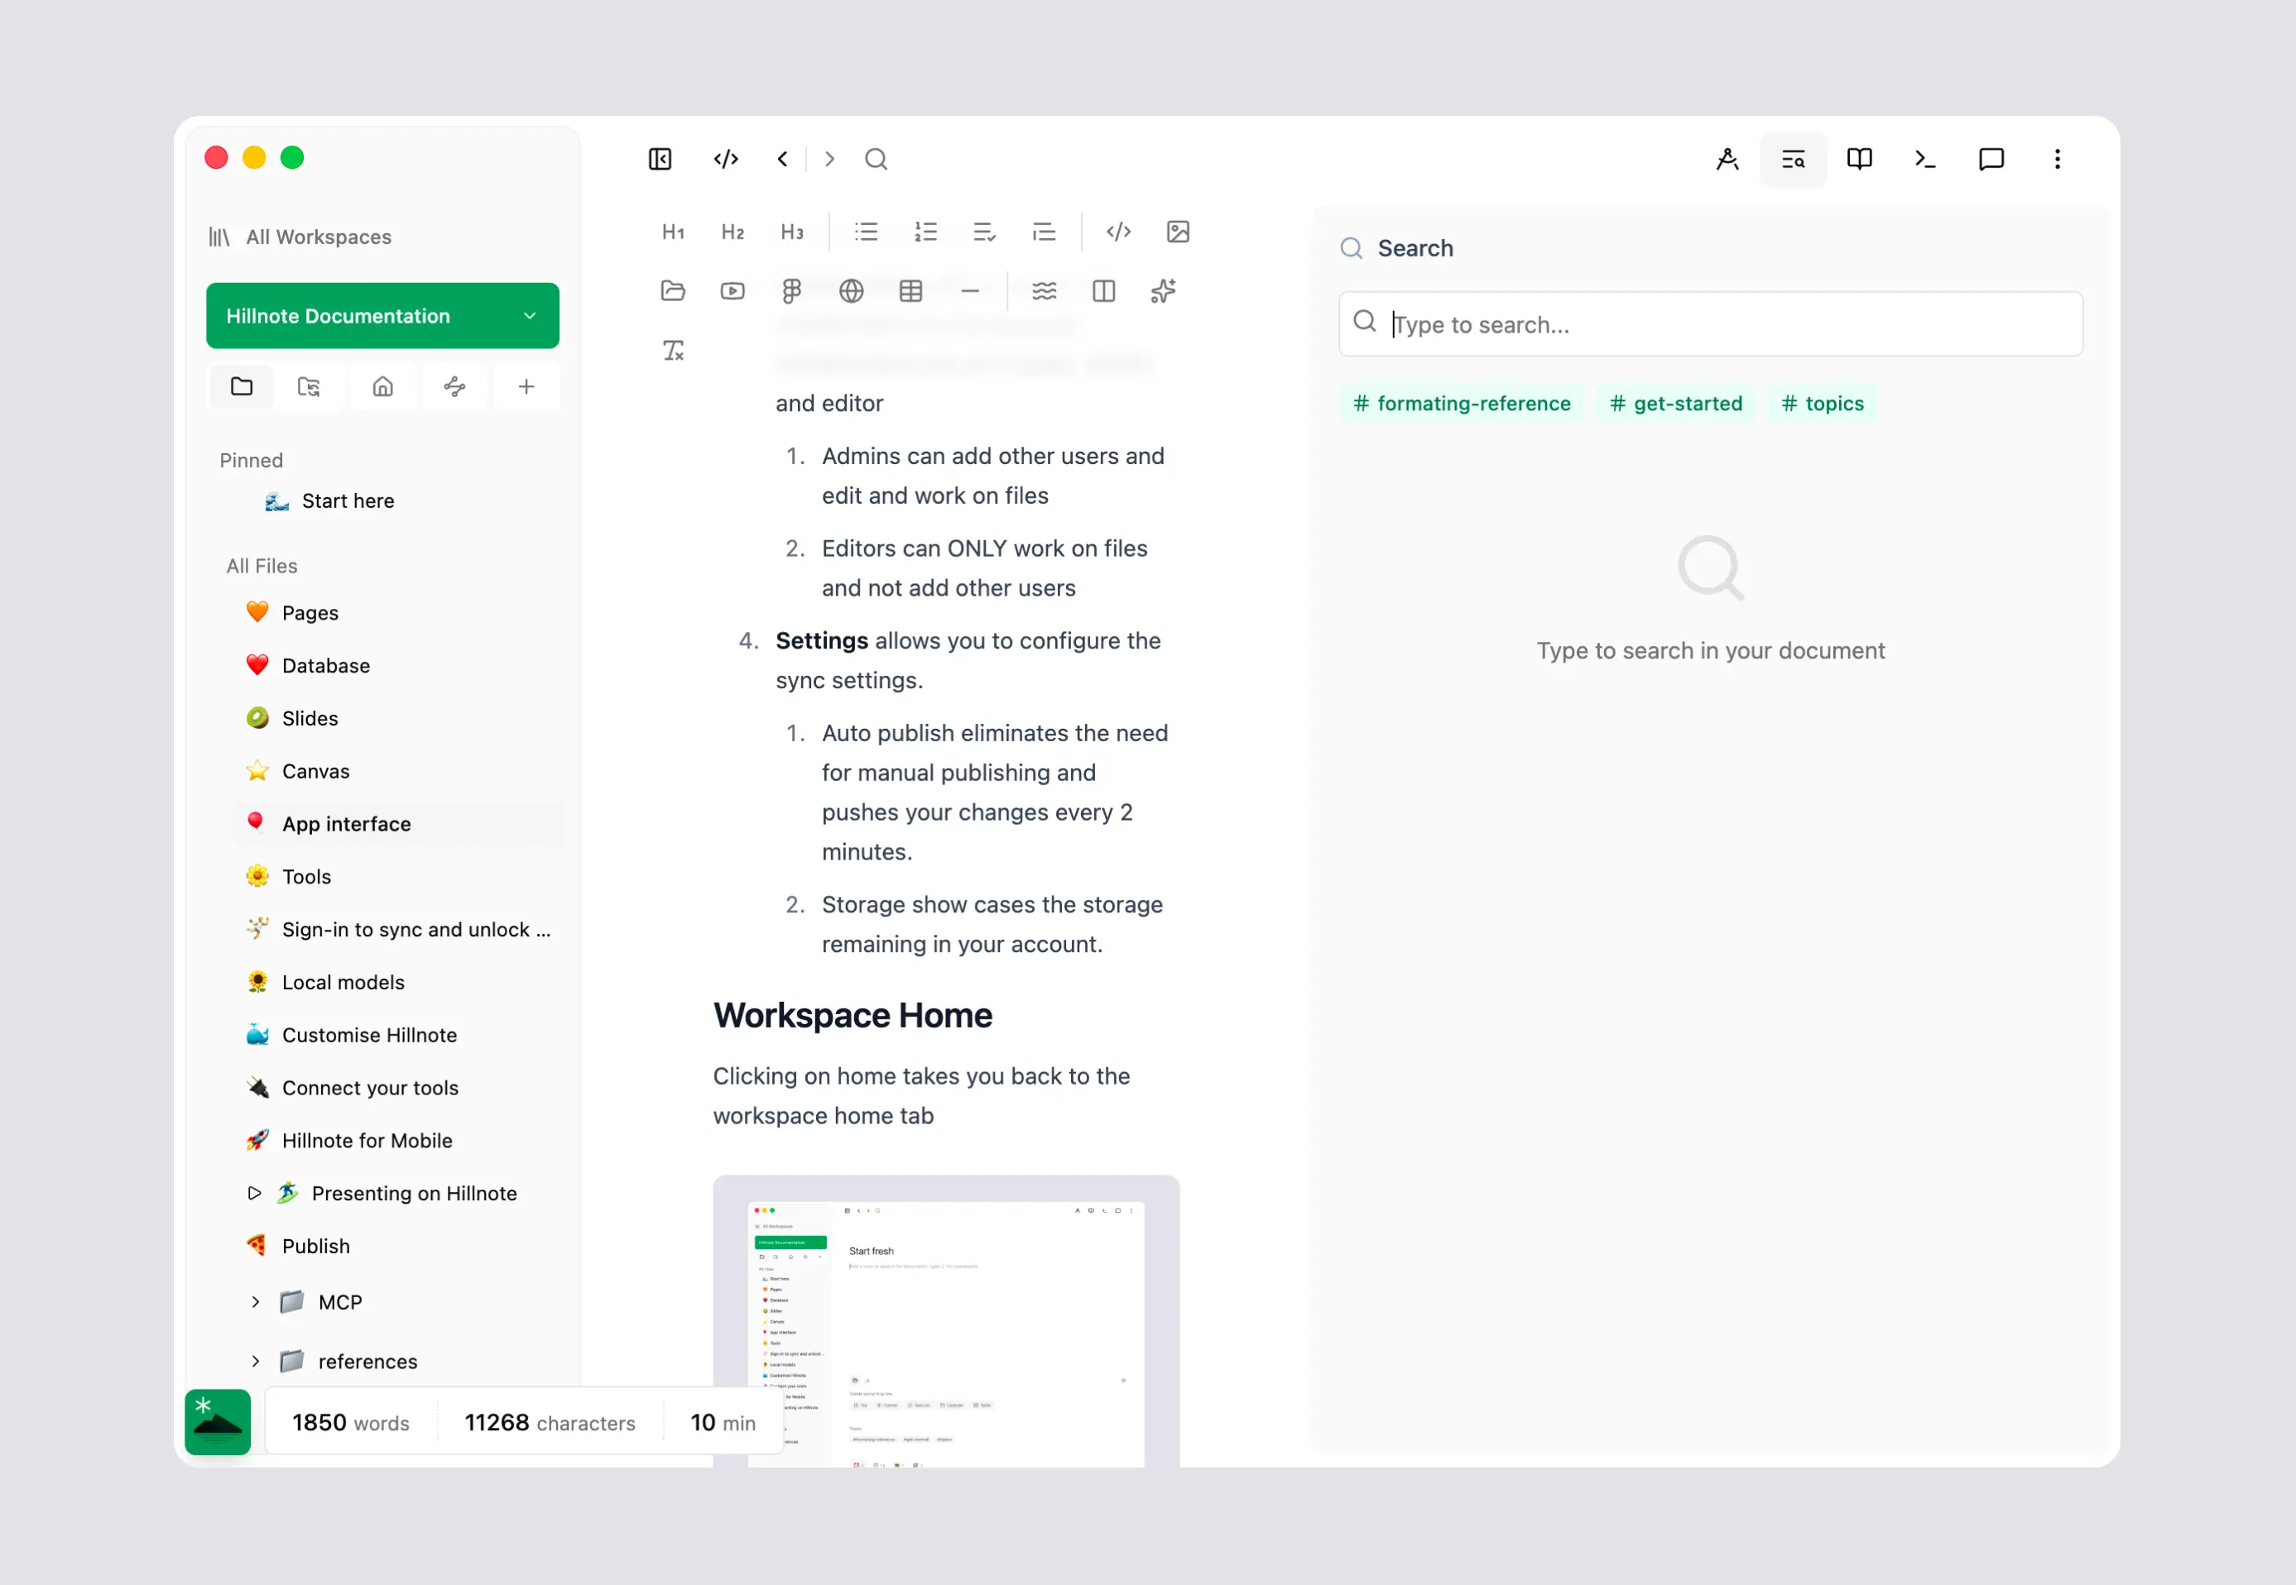The width and height of the screenshot is (2296, 1585).
Task: Click the Type to search input field
Action: pyautogui.click(x=1710, y=323)
